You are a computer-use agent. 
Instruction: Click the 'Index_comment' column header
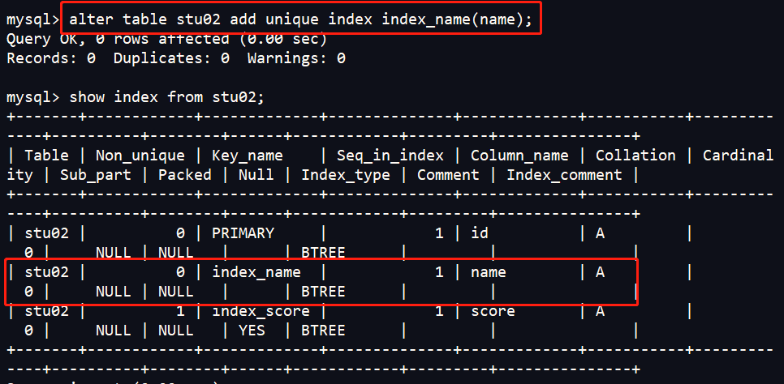[x=565, y=175]
